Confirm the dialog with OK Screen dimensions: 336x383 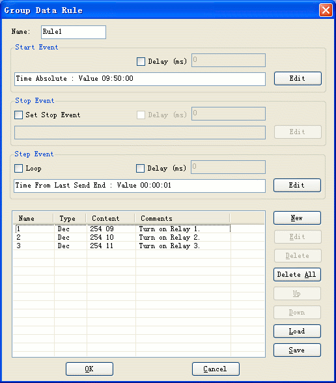[89, 369]
